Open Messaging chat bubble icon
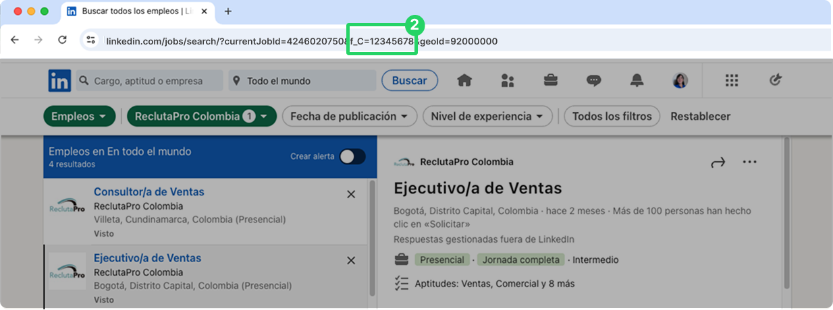This screenshot has width=833, height=310. tap(594, 81)
